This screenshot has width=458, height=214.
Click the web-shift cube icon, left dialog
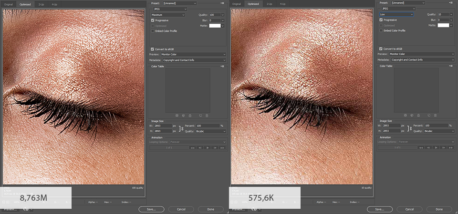tap(183, 116)
